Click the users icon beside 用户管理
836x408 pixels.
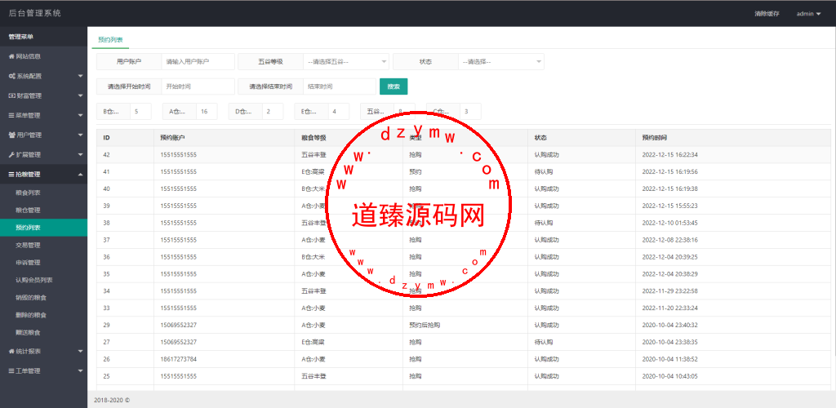(x=11, y=135)
